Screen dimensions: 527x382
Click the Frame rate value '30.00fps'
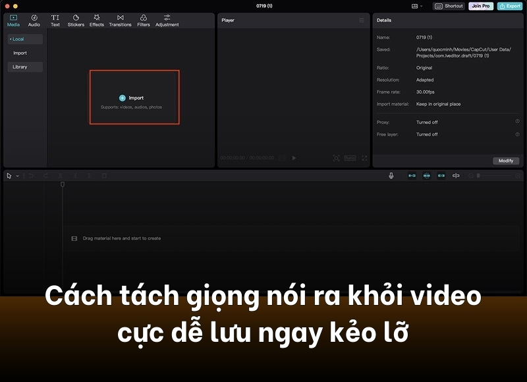point(425,92)
